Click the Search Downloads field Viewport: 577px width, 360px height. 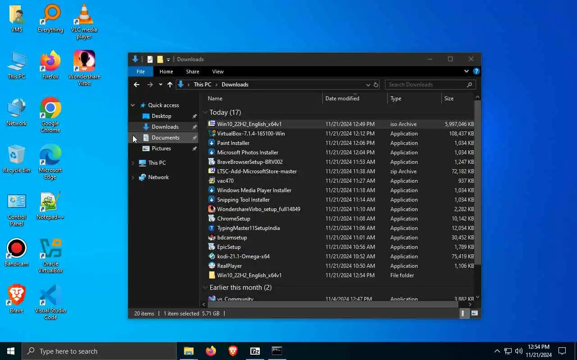pyautogui.click(x=430, y=85)
